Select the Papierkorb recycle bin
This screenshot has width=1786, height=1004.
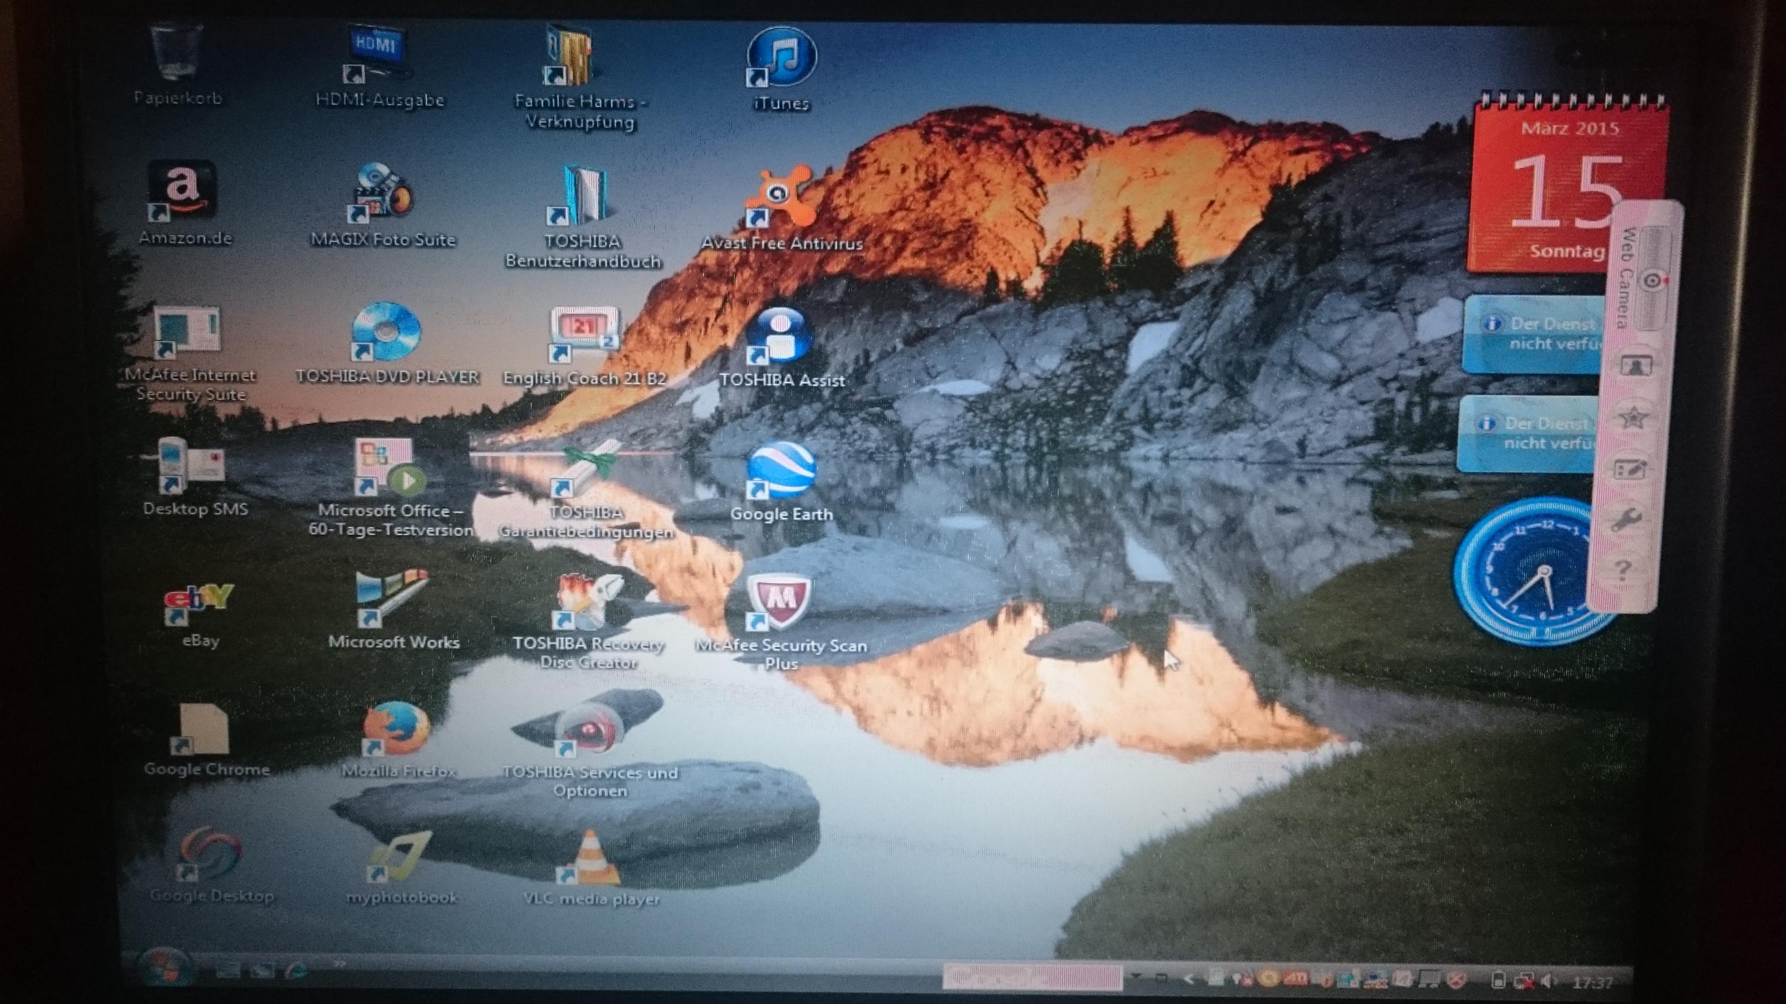[x=175, y=56]
